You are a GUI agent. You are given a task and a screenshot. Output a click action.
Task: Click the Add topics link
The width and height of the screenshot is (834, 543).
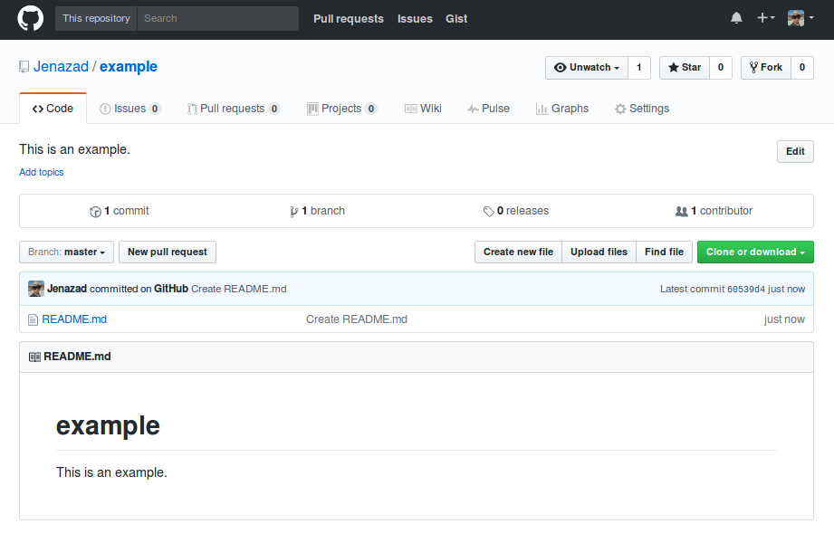[42, 172]
